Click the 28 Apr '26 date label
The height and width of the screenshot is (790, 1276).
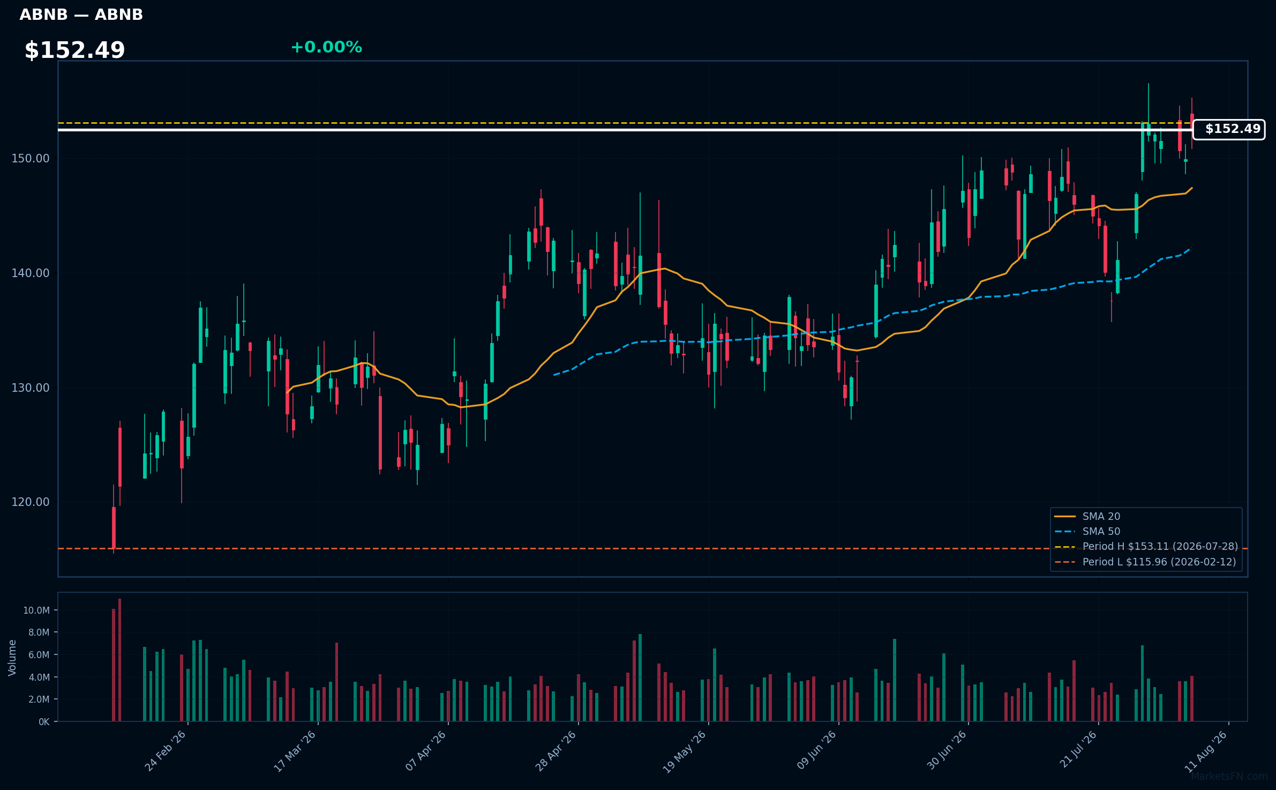coord(556,751)
